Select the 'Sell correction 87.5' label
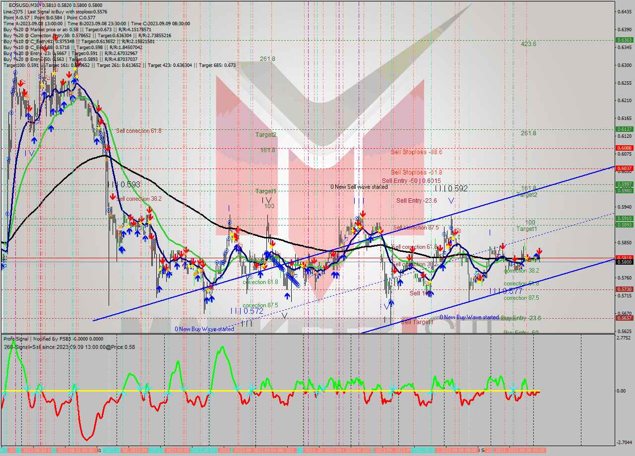Image resolution: width=635 pixels, height=456 pixels. [x=416, y=228]
